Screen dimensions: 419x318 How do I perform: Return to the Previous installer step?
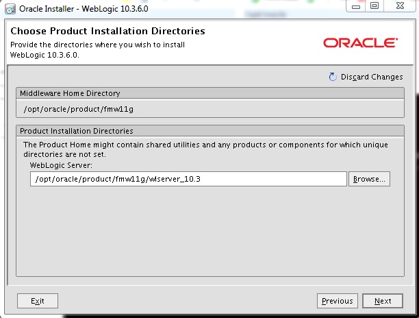338,301
